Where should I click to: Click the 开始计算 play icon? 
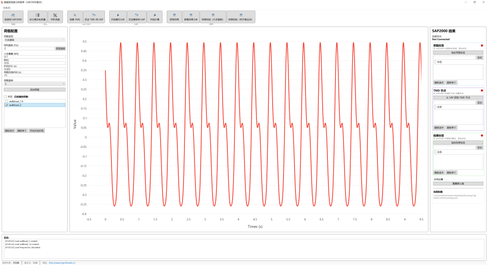pyautogui.click(x=154, y=17)
